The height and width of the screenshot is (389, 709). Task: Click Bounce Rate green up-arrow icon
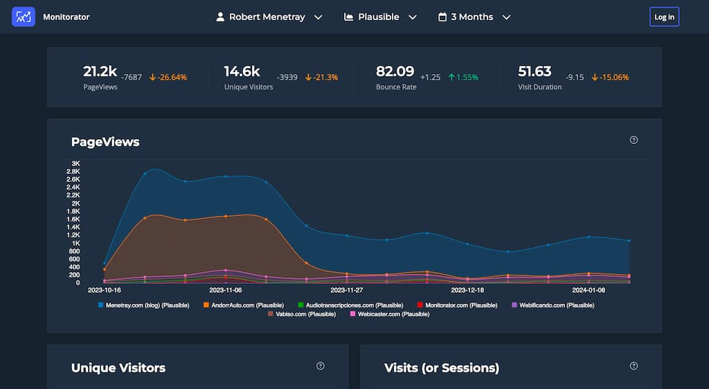coord(451,78)
